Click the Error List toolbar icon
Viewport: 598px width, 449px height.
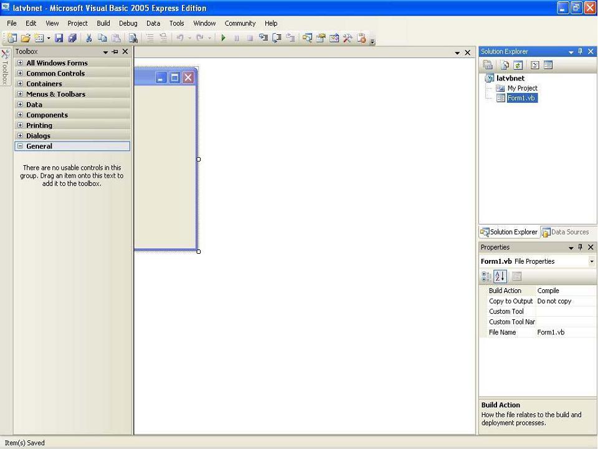(x=361, y=38)
